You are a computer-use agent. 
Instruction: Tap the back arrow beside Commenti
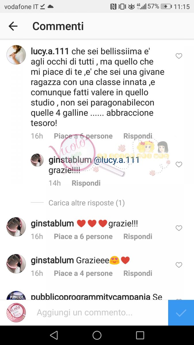(x=13, y=26)
